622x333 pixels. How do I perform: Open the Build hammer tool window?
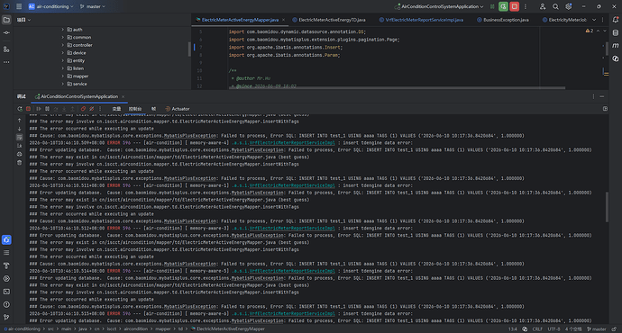[6, 265]
